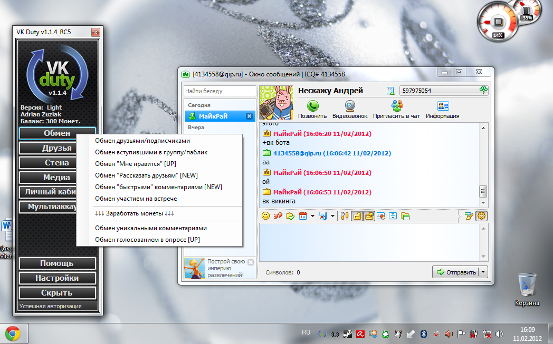Close the МайкРай conversation tab

tap(249, 116)
